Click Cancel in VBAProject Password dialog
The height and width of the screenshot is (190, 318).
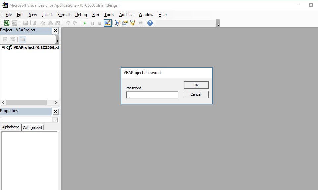coord(196,94)
